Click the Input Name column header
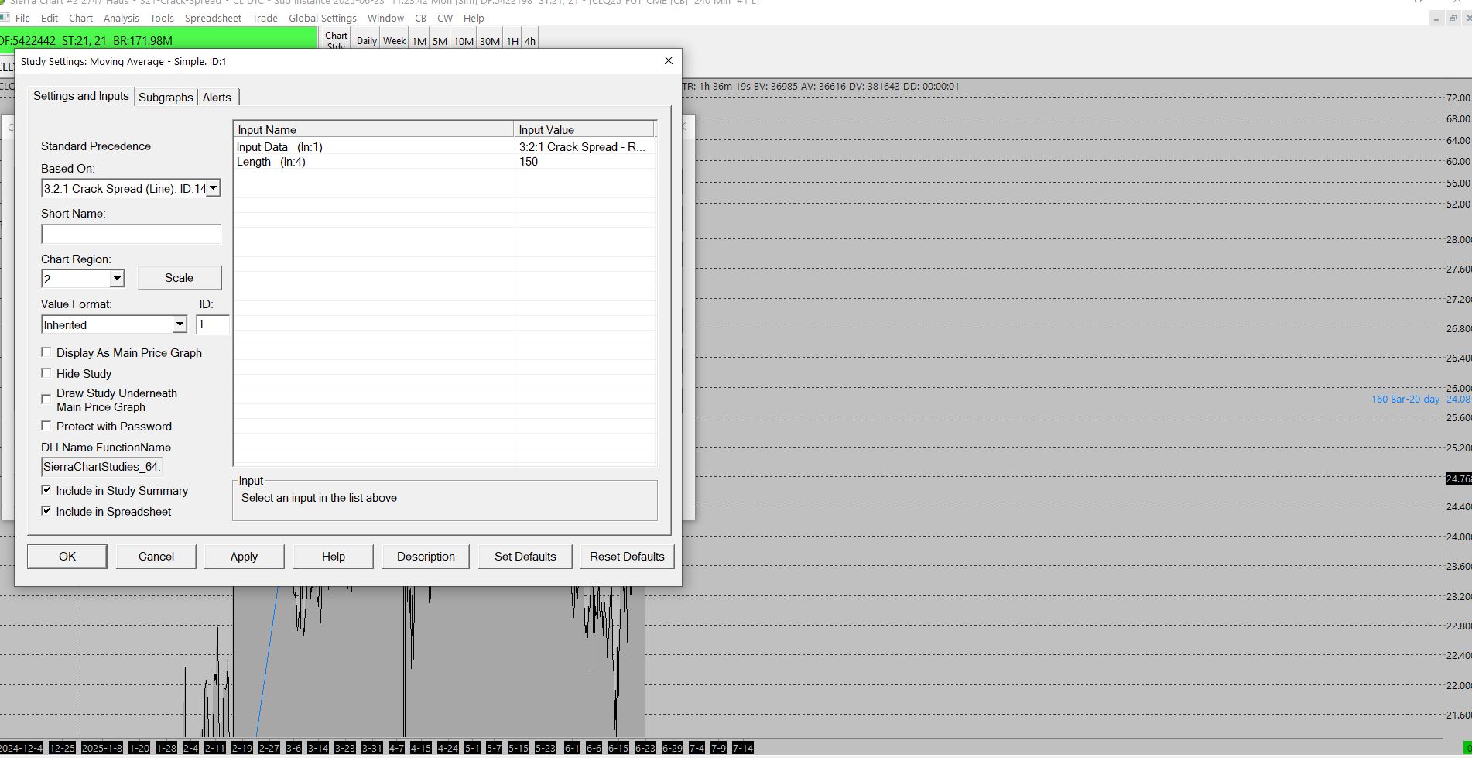This screenshot has width=1472, height=758. [x=374, y=129]
